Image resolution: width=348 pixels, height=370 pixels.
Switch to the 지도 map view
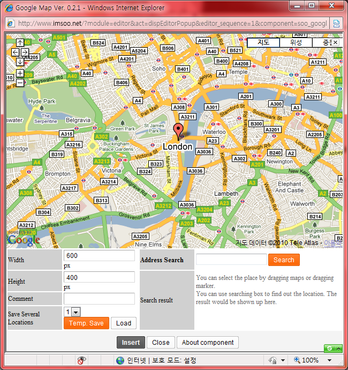(x=263, y=42)
